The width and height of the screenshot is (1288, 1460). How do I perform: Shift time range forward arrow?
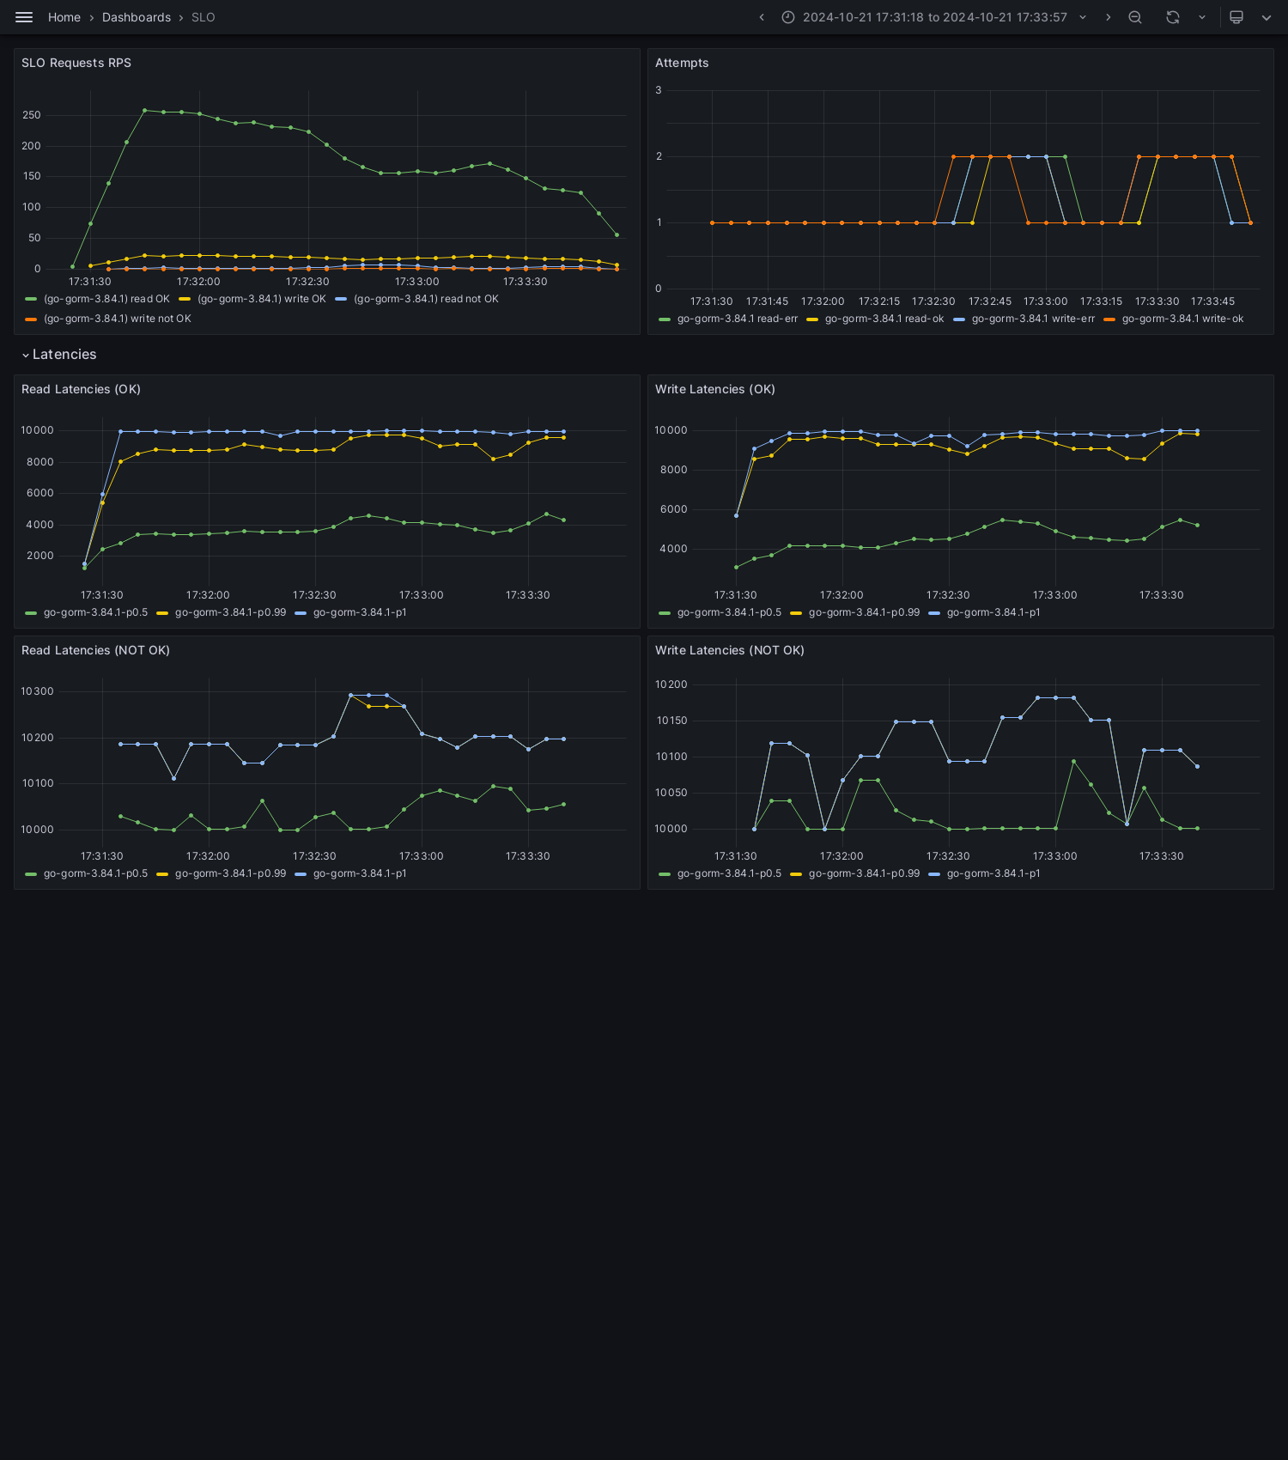pos(1108,17)
